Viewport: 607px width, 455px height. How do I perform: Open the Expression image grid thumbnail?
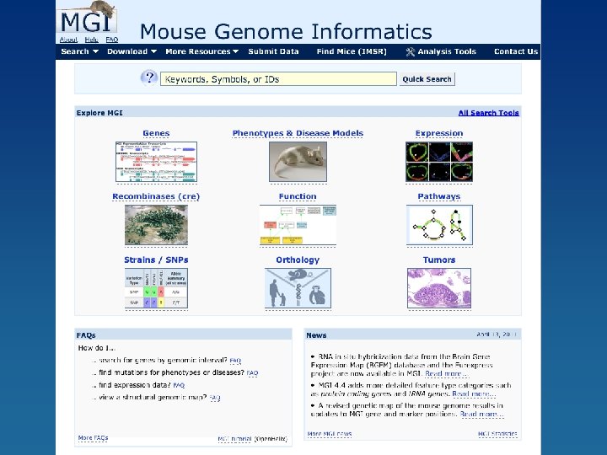[x=439, y=162]
